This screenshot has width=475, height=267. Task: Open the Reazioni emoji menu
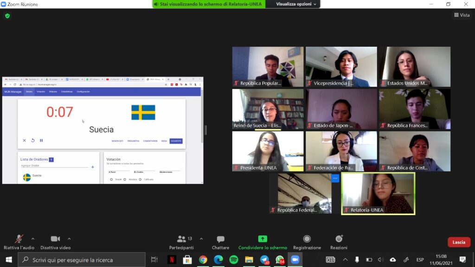[339, 239]
